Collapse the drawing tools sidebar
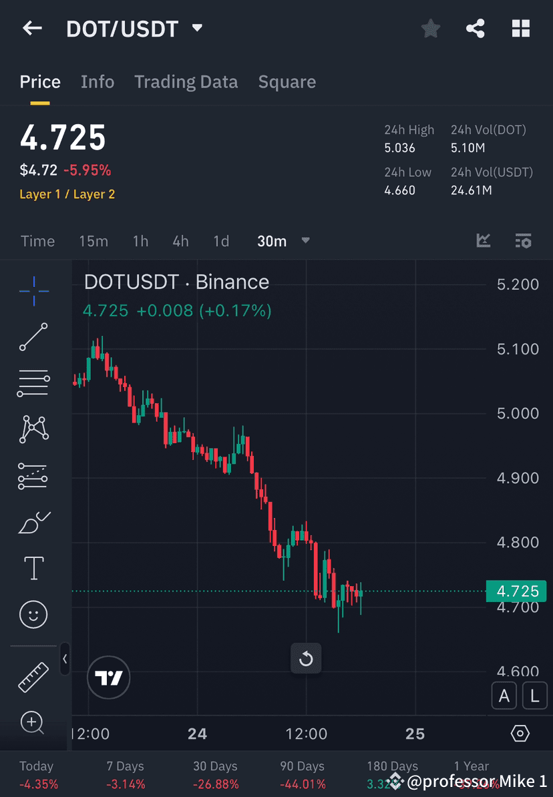Image resolution: width=553 pixels, height=797 pixels. coord(65,659)
